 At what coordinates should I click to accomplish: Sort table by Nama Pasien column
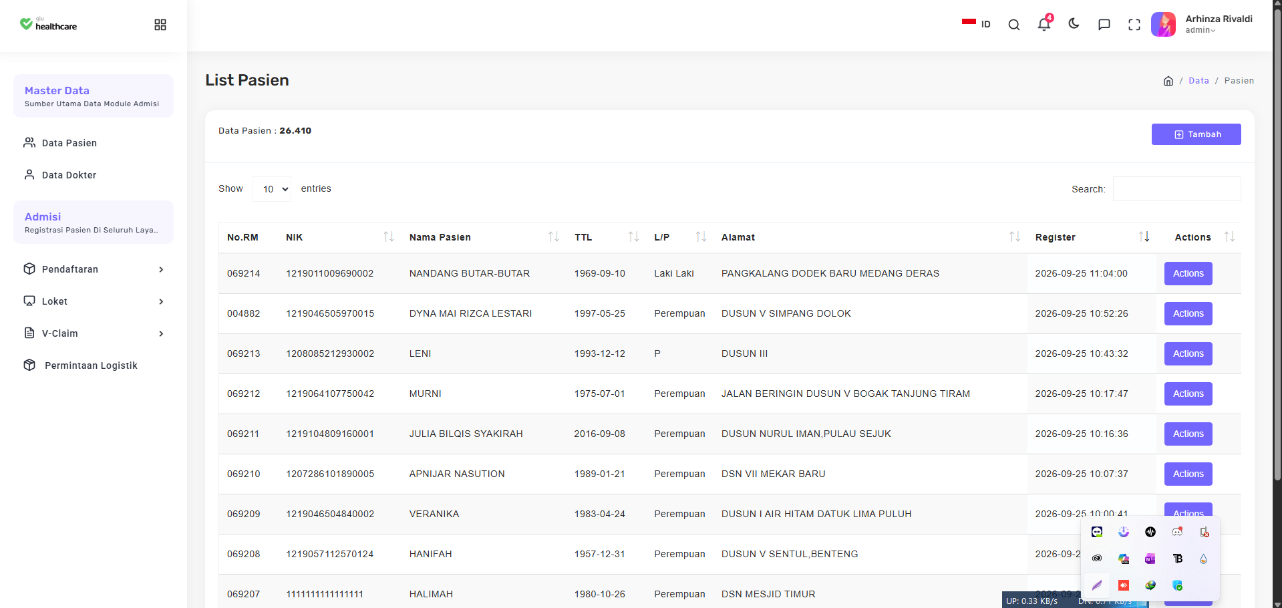484,237
